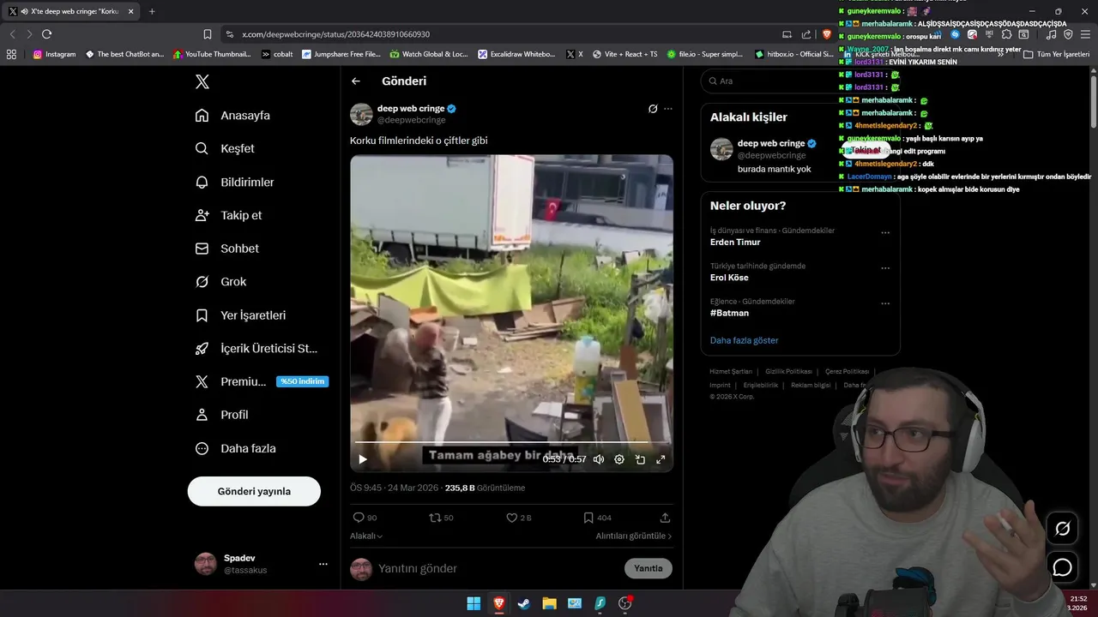The image size is (1098, 617).
Task: Reload the page in browser toolbar
Action: tap(46, 34)
